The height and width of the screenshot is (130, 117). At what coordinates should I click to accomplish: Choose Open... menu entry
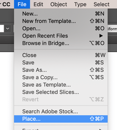pyautogui.click(x=61, y=28)
